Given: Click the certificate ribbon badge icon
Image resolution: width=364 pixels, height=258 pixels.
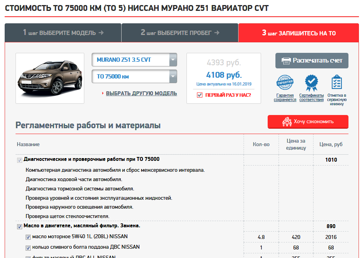Looking at the screenshot, I should click(x=311, y=83).
